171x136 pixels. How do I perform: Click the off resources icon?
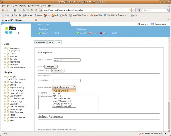coord(101,33)
